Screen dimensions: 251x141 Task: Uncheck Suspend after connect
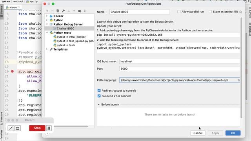point(99,96)
